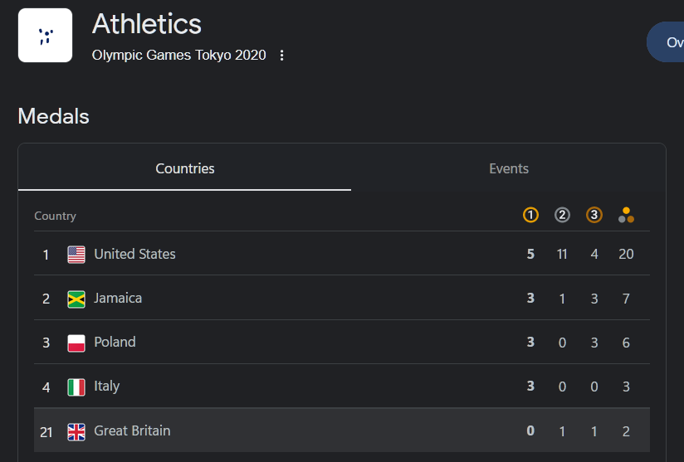The image size is (684, 462).
Task: Click the silver medal column icon
Action: (x=562, y=215)
